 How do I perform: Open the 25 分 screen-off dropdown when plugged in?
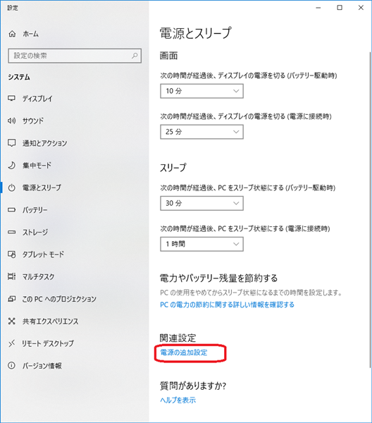pyautogui.click(x=201, y=132)
